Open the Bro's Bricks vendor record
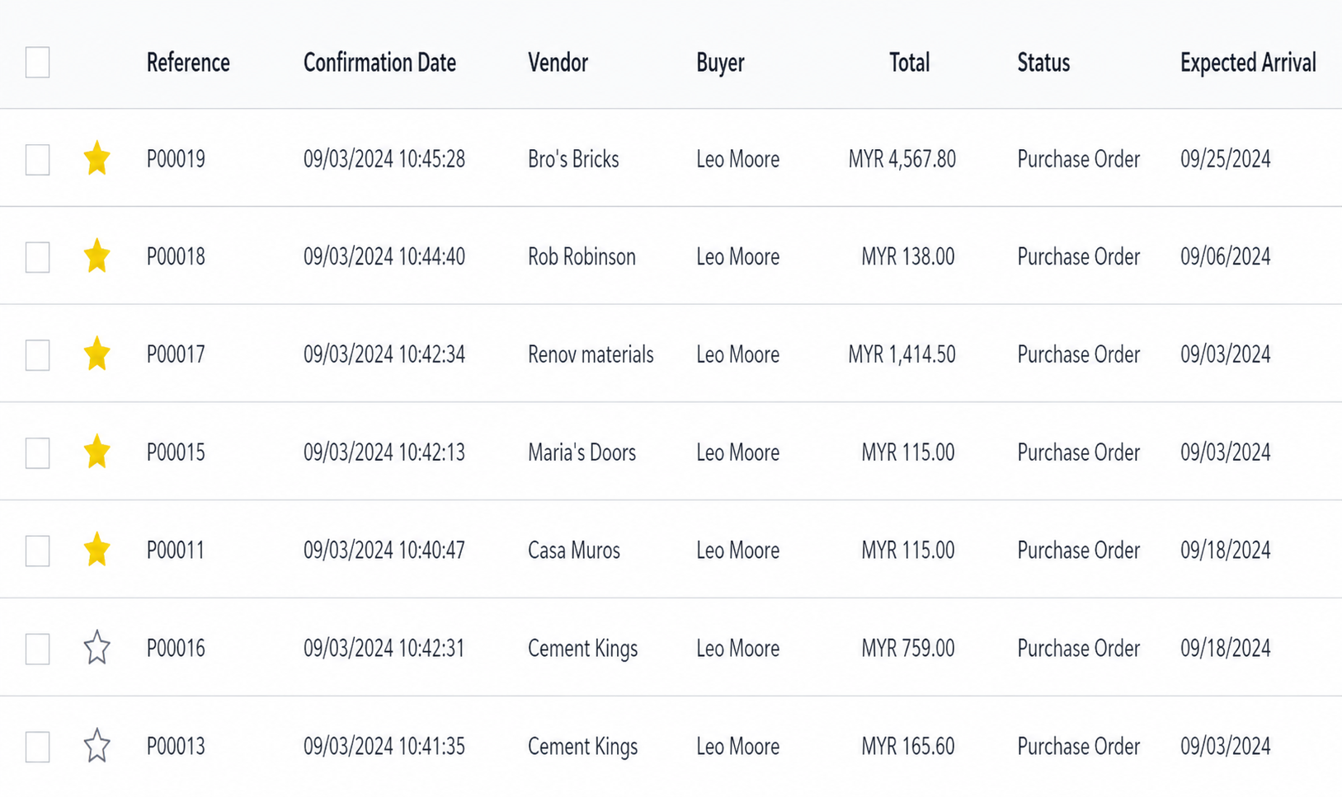Image resolution: width=1342 pixels, height=797 pixels. 573,159
